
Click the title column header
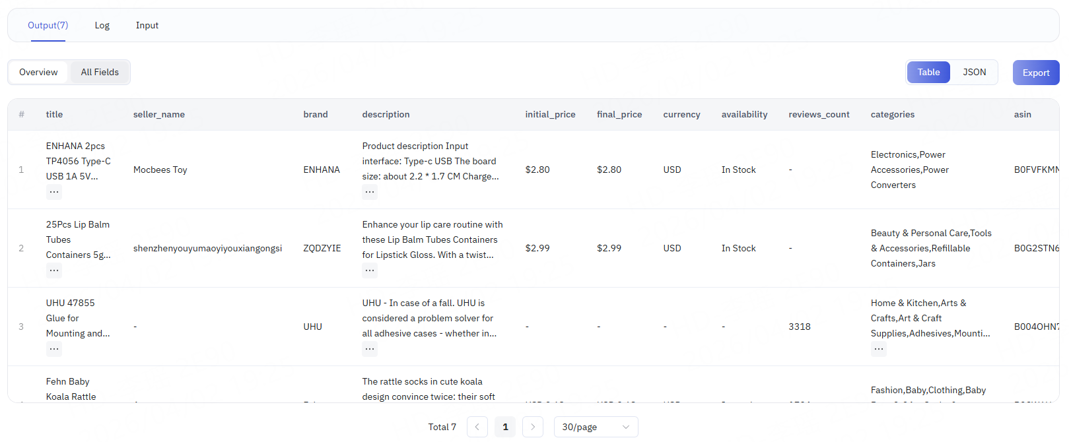(54, 114)
